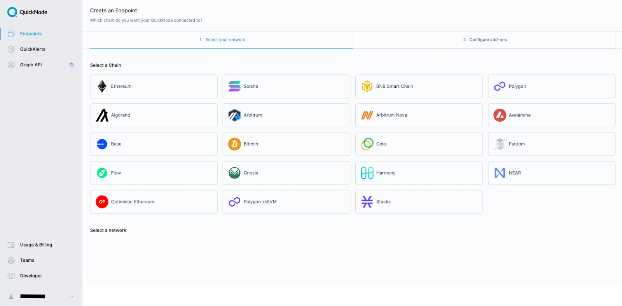The width and height of the screenshot is (622, 306).
Task: Open Usage & Billing in the sidebar
Action: (36, 245)
